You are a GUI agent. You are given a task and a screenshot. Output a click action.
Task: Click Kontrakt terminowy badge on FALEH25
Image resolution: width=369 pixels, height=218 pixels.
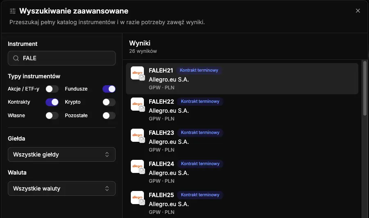(x=200, y=195)
